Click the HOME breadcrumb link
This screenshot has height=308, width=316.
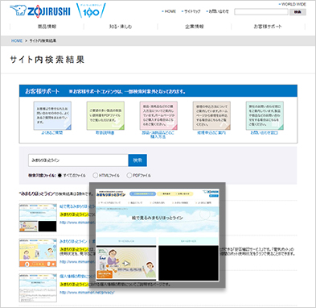click(17, 40)
